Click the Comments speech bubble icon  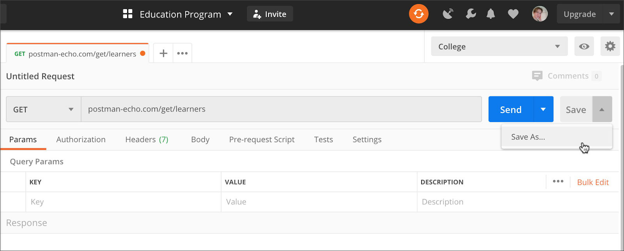point(537,76)
